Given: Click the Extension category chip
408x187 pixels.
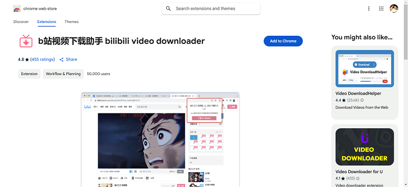Looking at the screenshot, I should click(30, 74).
